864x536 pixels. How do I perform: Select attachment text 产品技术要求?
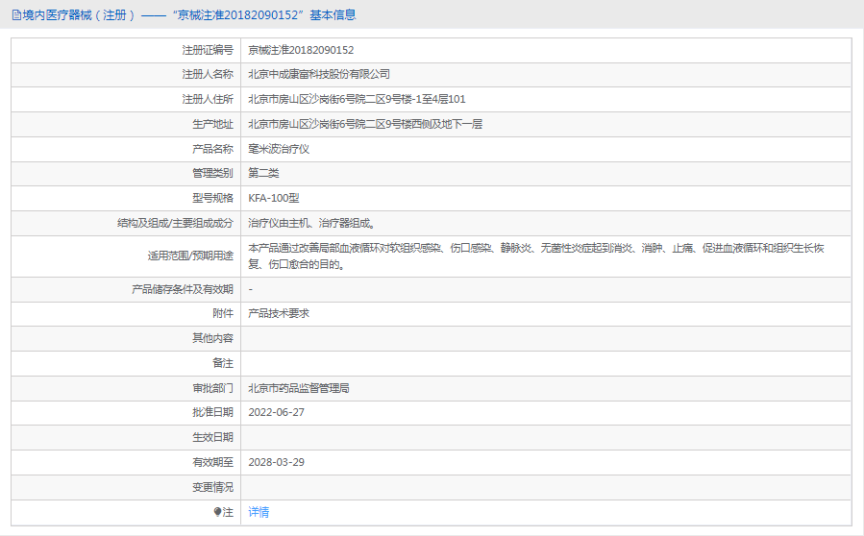(x=279, y=313)
